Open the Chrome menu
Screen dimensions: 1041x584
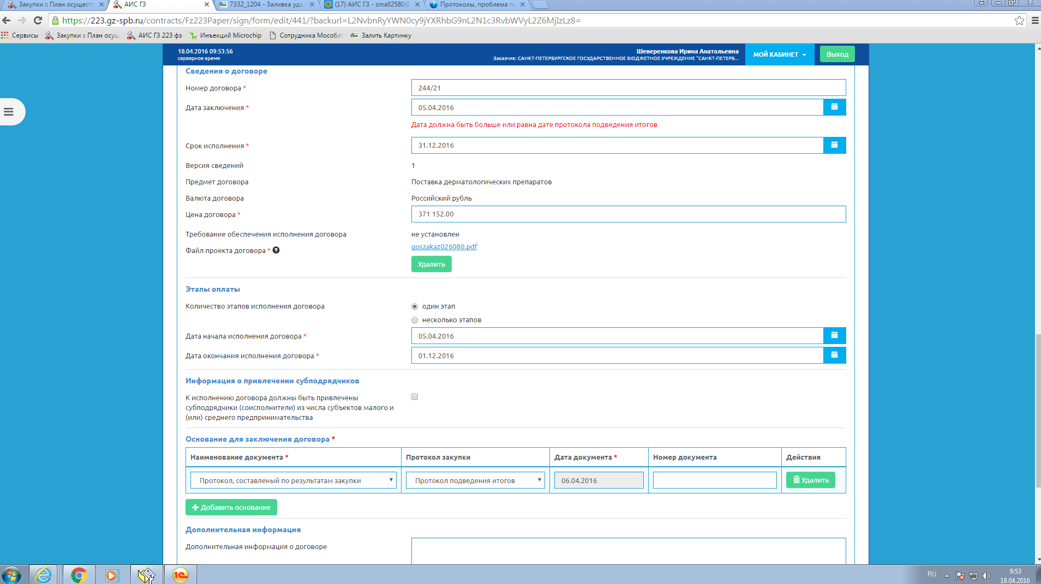click(x=1034, y=21)
